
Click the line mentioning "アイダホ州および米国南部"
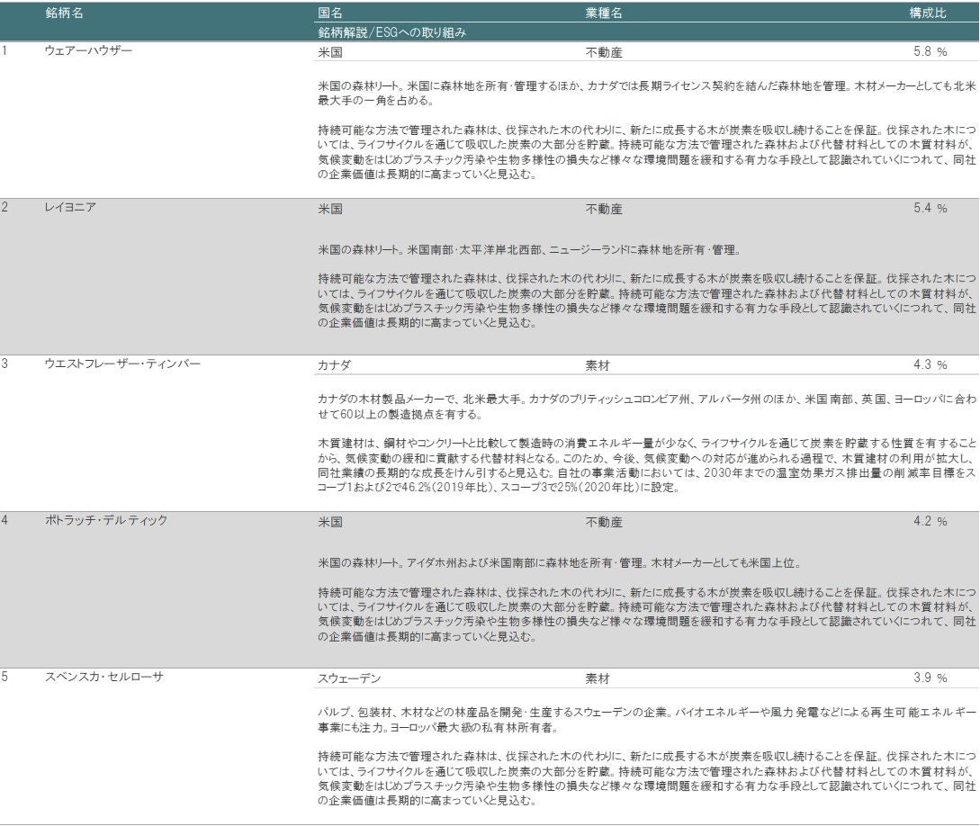click(560, 563)
